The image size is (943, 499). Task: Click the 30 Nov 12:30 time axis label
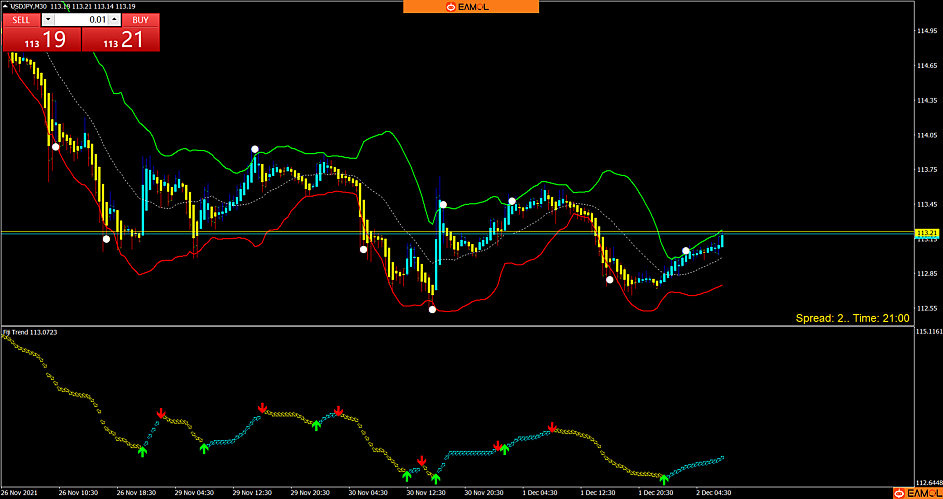[x=426, y=493]
